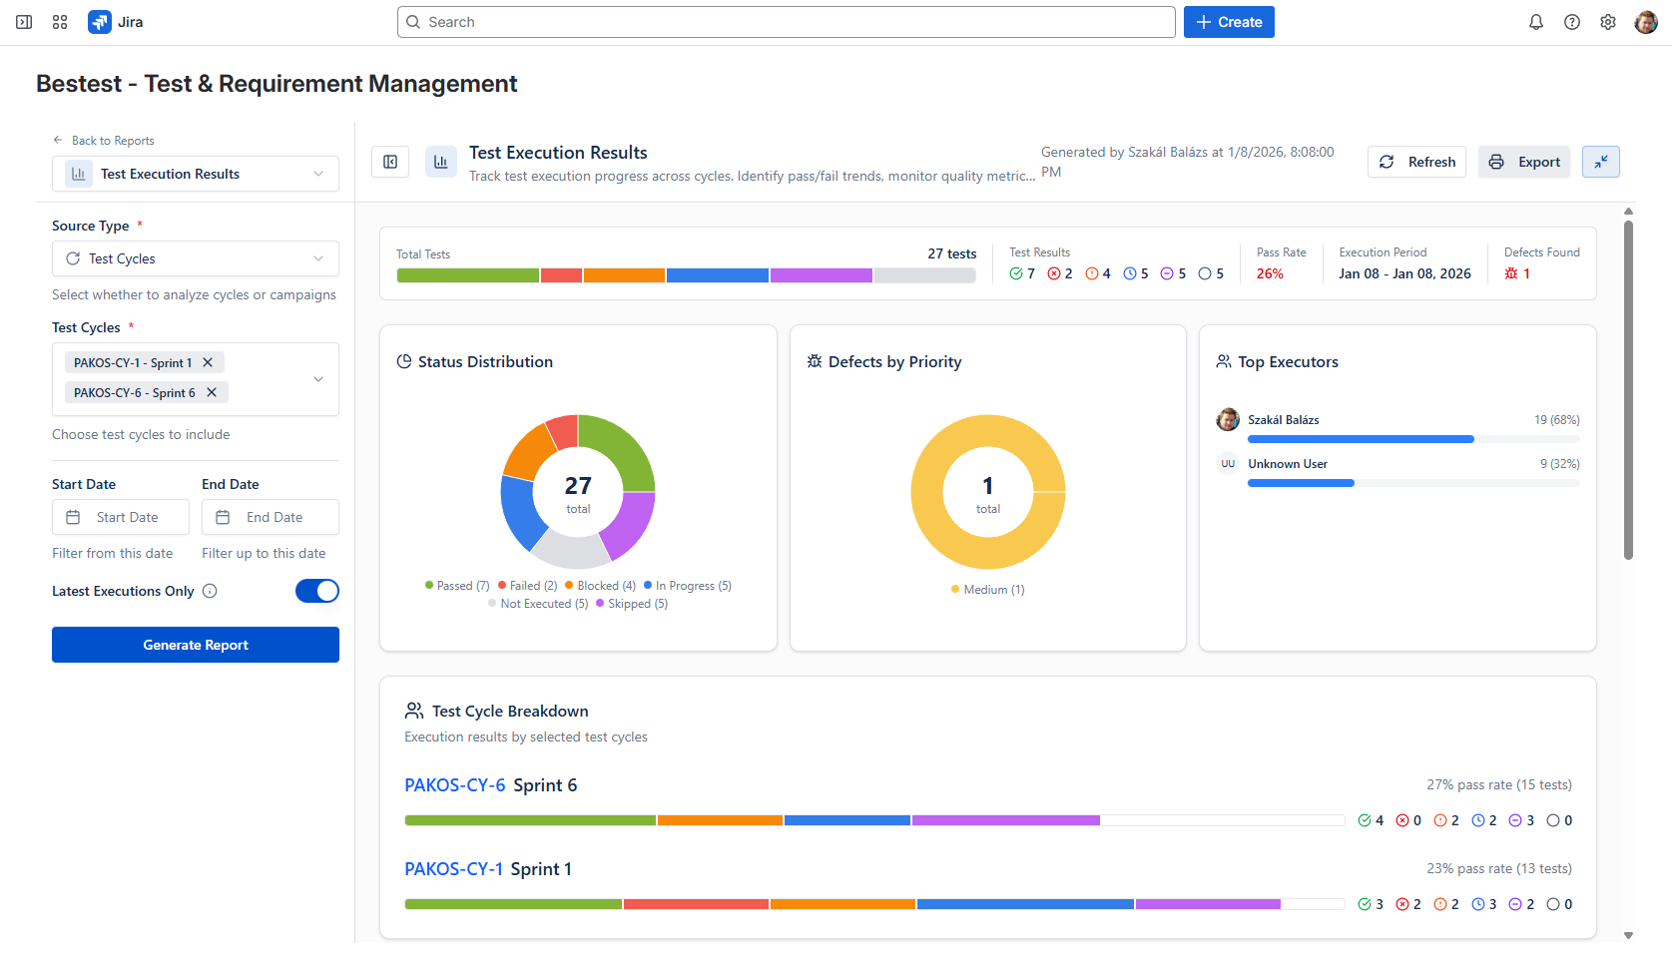This screenshot has width=1672, height=977.
Task: Refresh the Test Execution Results report
Action: [1416, 161]
